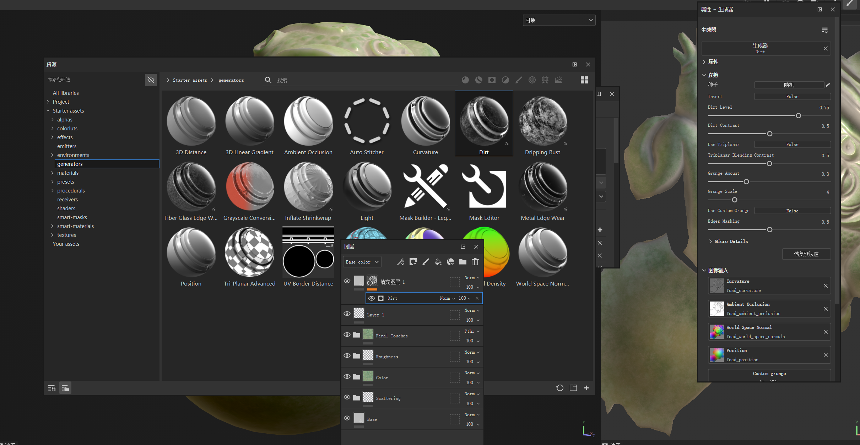
Task: Open Micro Details section in properties
Action: tap(730, 241)
